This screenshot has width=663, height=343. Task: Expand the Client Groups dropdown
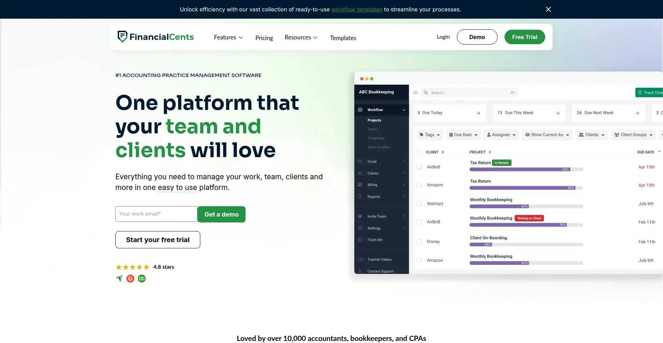[633, 135]
